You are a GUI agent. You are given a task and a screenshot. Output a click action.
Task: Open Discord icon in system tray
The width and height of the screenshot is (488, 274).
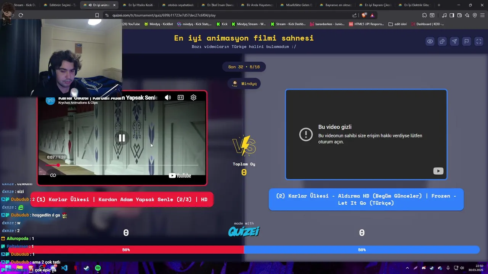424,268
